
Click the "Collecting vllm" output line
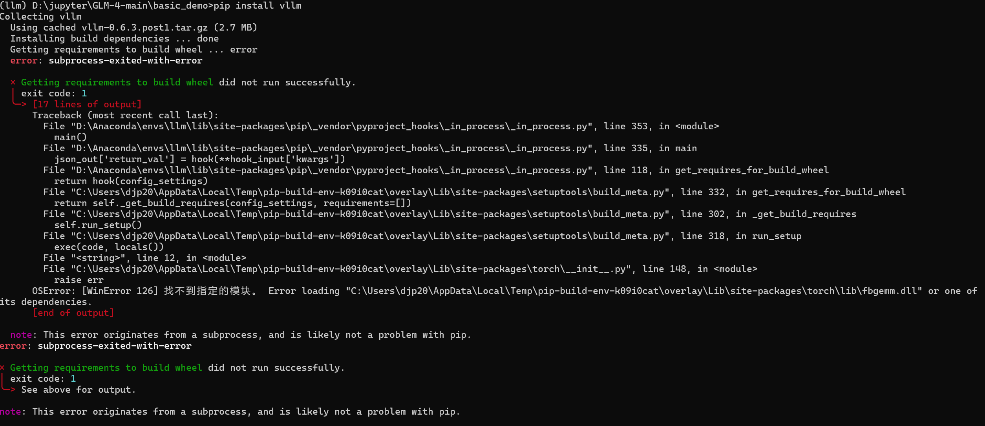click(41, 16)
